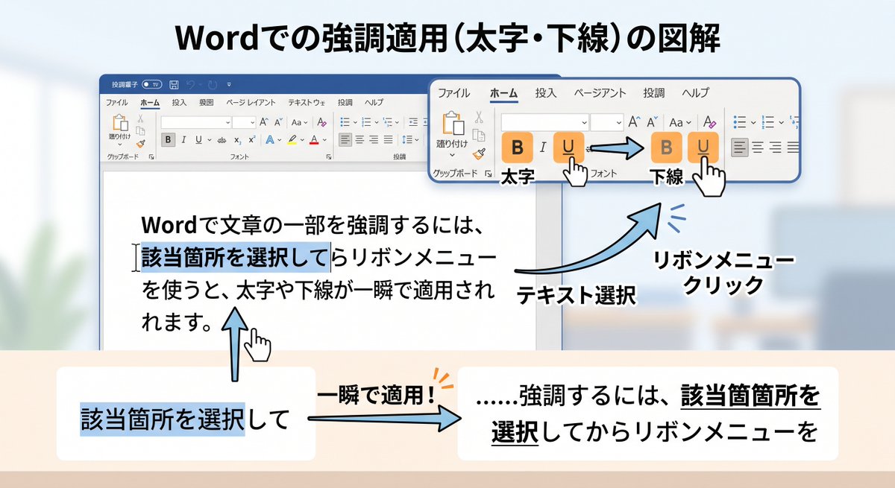Click the Multilevel List icon in main ribbon
This screenshot has width=895, height=488.
pos(388,122)
